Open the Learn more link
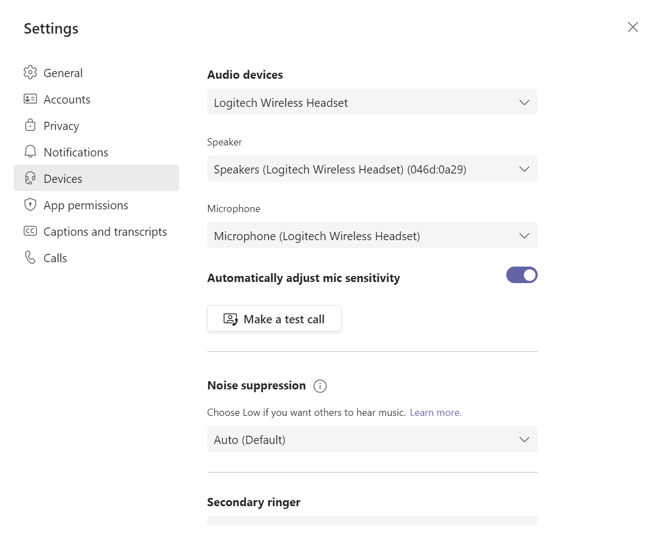Viewport: 655px width, 553px height. pos(435,413)
